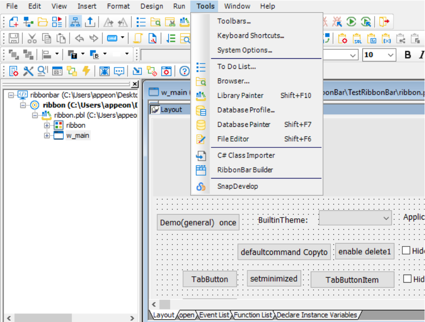Click the Run green play icon
Image resolution: width=425 pixels, height=322 pixels.
pyautogui.click(x=352, y=22)
